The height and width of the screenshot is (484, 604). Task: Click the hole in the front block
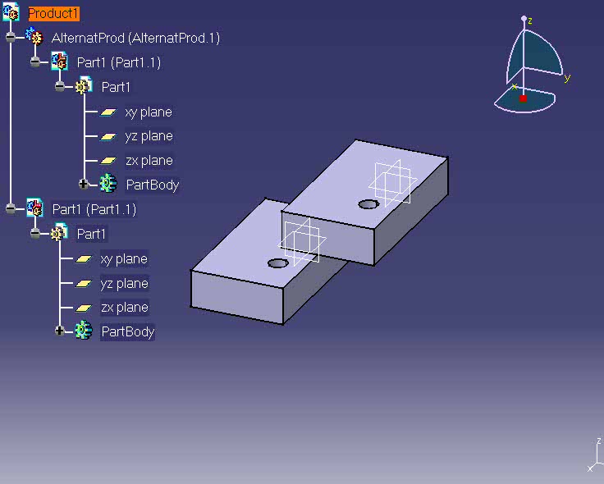(x=277, y=263)
